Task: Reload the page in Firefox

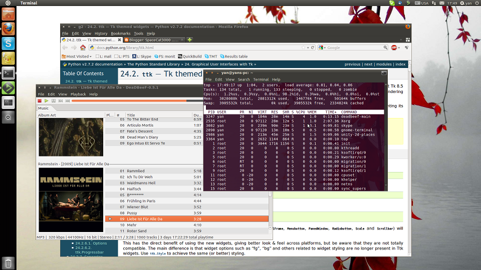Action: pos(313,47)
